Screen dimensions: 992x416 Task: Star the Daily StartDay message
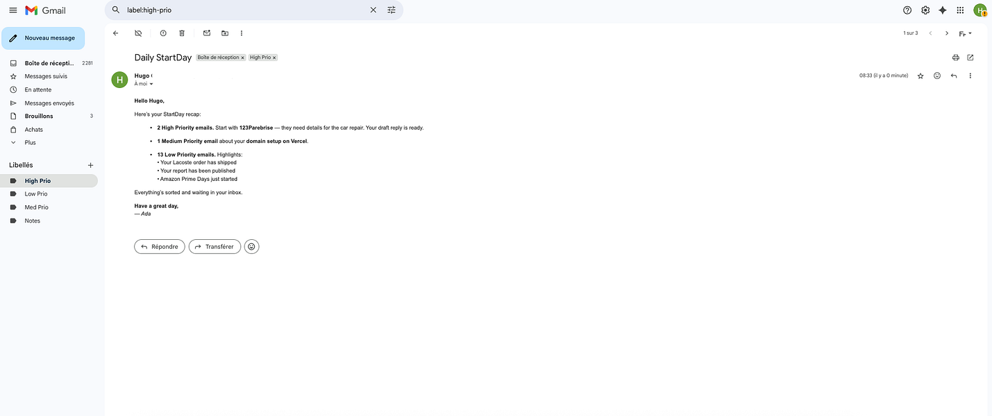pyautogui.click(x=920, y=76)
